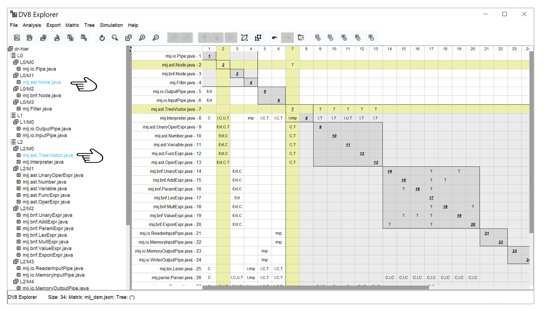Open the Simulation menu

click(x=111, y=25)
